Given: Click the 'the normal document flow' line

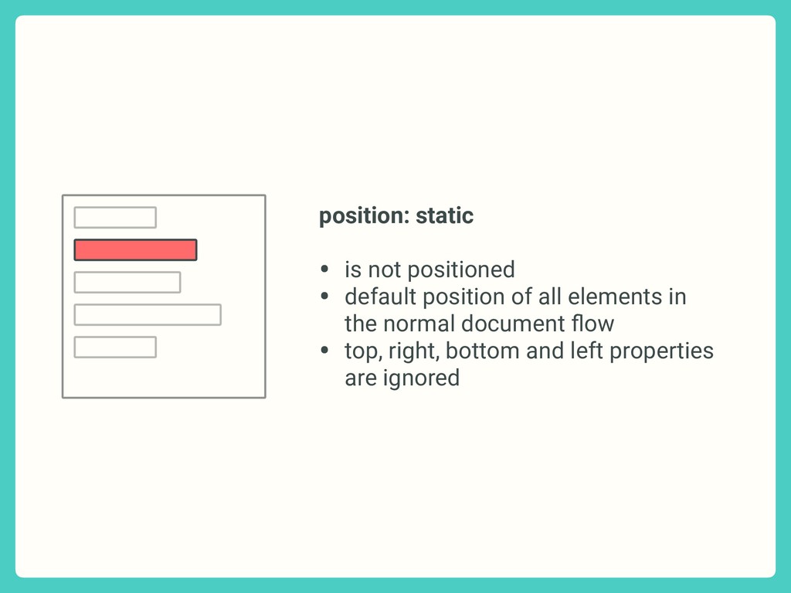Looking at the screenshot, I should (x=479, y=324).
